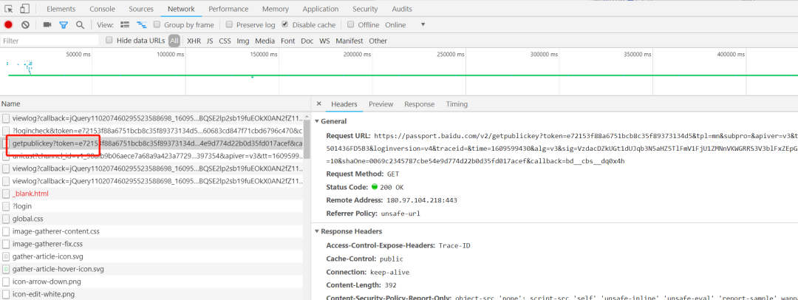
Task: Click file icon beside gather-article-hover-icon.svg
Action: point(6,269)
